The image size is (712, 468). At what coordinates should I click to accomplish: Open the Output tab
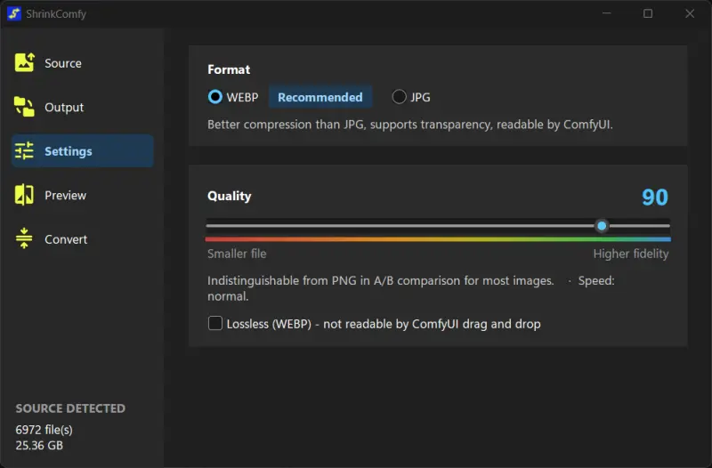(83, 107)
